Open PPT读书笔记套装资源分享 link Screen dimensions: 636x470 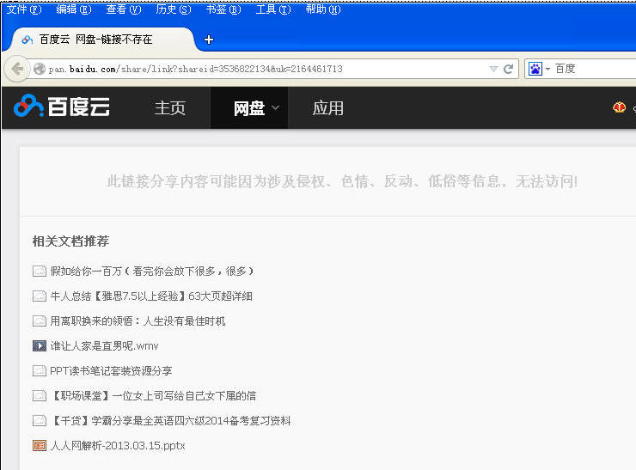111,370
